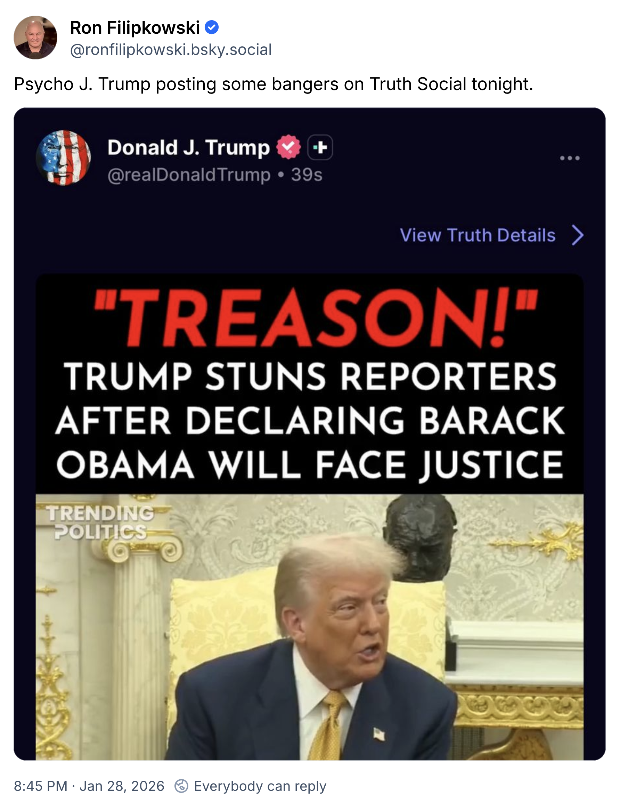The width and height of the screenshot is (620, 803).
Task: Open Ron Filipkowski's profile avatar
Action: [35, 38]
